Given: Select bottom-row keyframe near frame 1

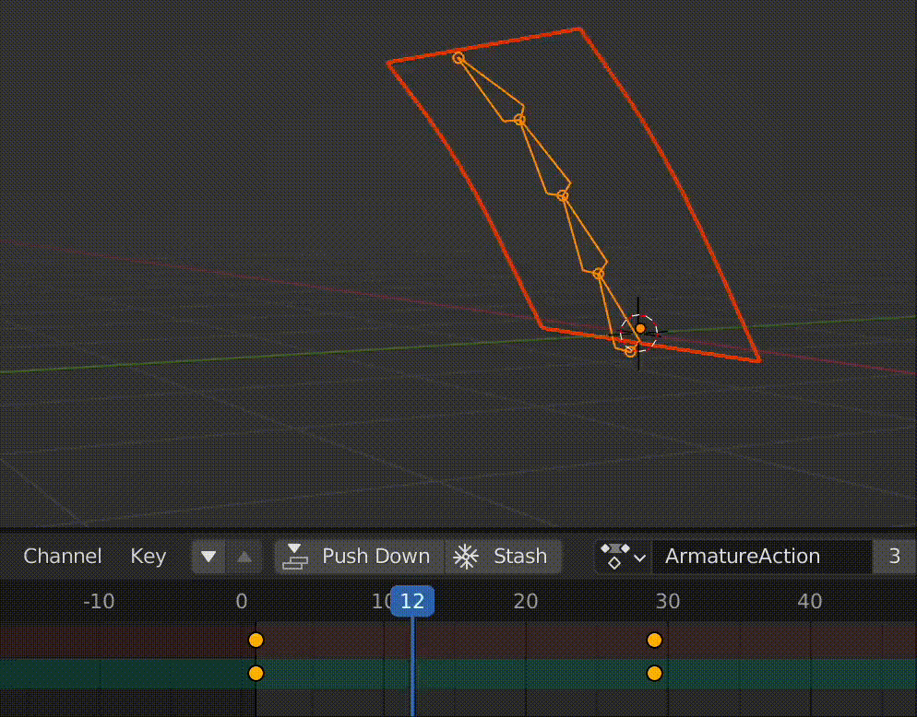Looking at the screenshot, I should tap(256, 673).
